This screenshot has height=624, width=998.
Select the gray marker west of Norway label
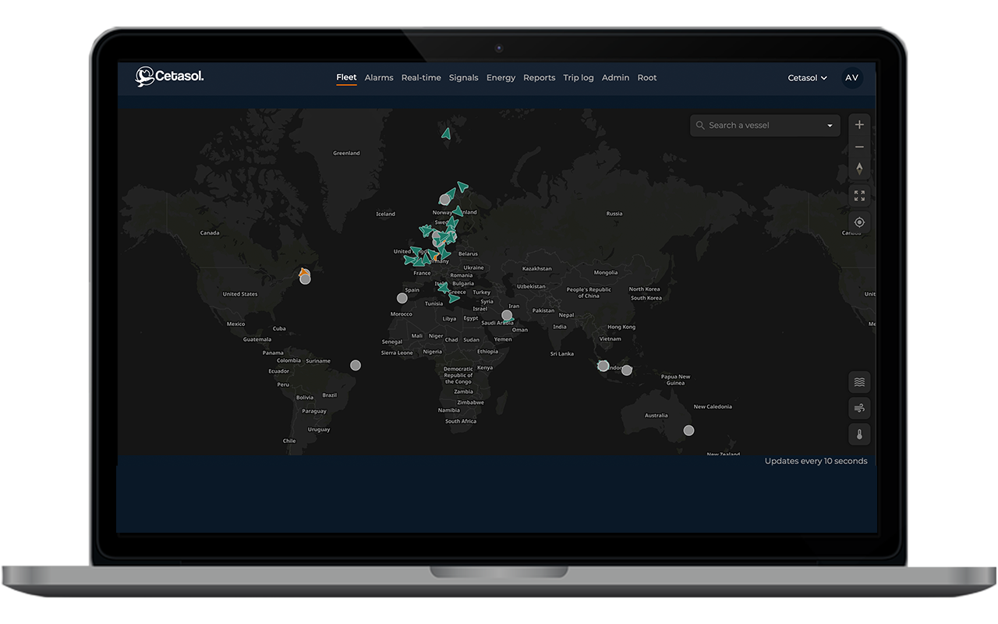(x=444, y=200)
